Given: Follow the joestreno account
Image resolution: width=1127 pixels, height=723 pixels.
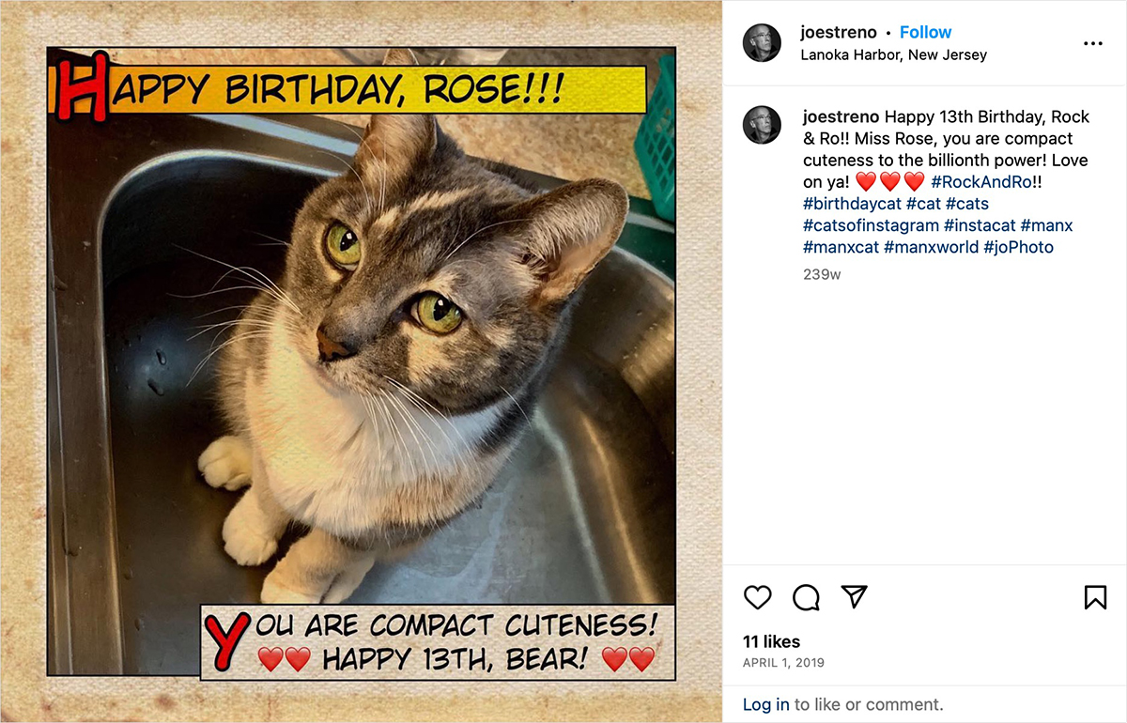Looking at the screenshot, I should tap(925, 32).
